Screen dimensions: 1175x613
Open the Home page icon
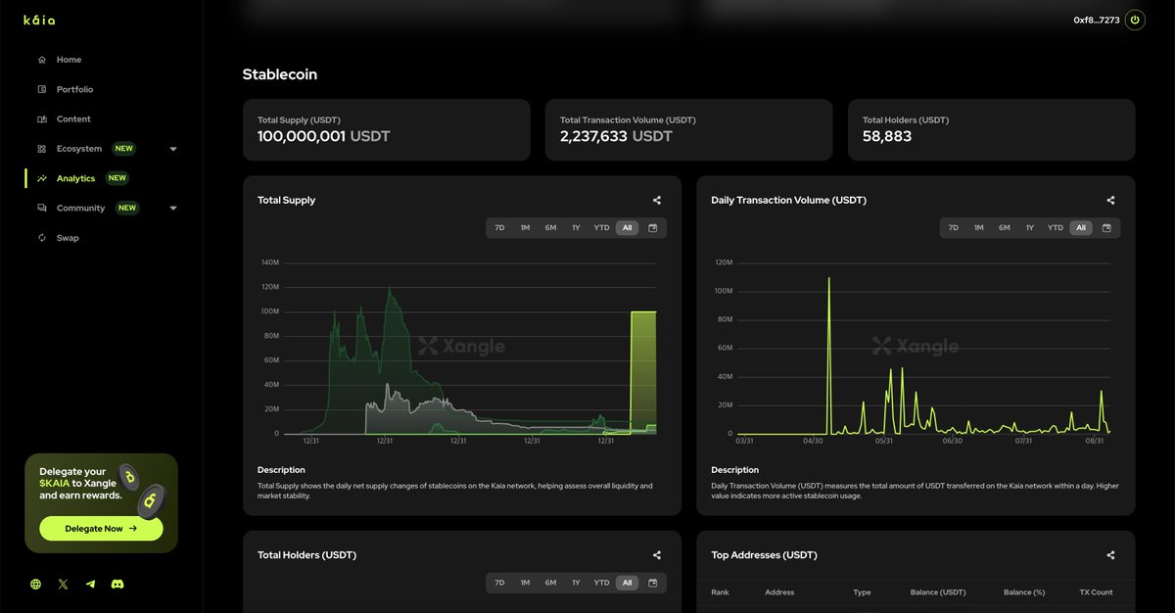pyautogui.click(x=42, y=60)
